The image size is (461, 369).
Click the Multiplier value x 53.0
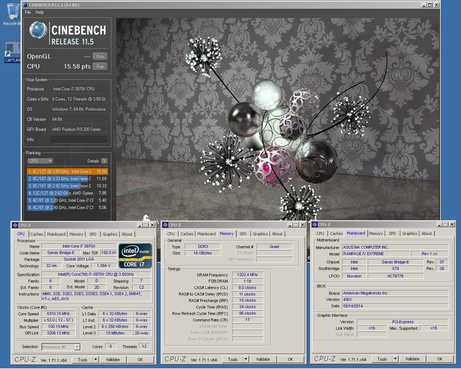(58, 320)
